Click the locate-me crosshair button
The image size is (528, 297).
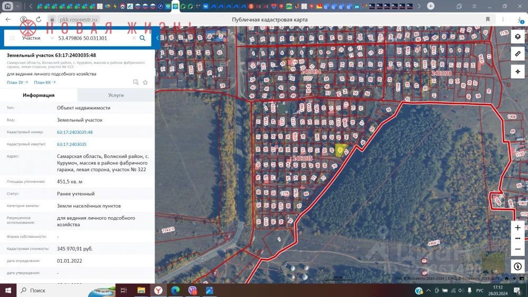coord(517,71)
